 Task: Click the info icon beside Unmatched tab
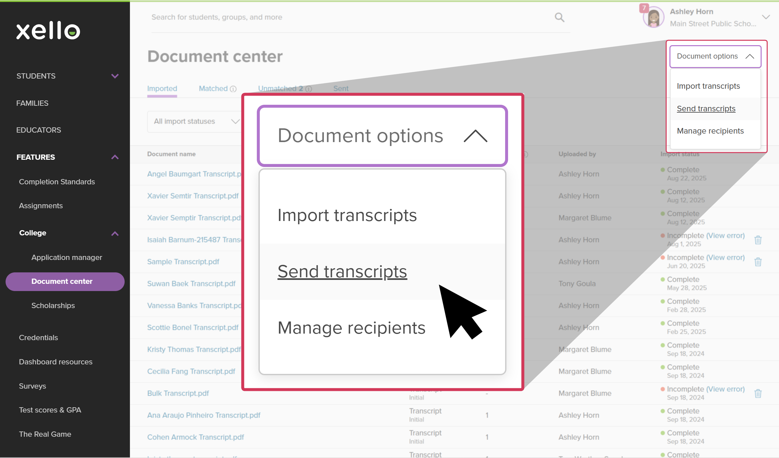[308, 89]
